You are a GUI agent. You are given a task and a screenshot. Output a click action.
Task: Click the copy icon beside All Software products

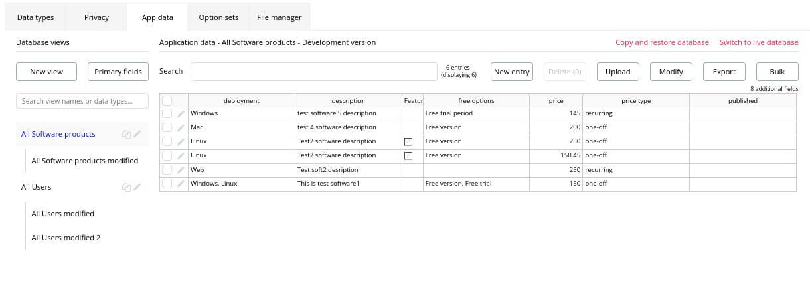[126, 134]
